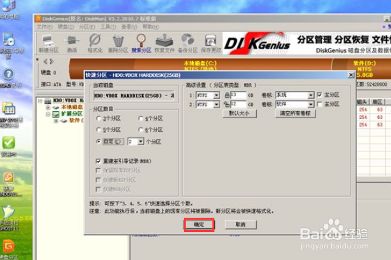Click the 新建分区 toolbar icon
The image size is (391, 260).
click(x=48, y=44)
